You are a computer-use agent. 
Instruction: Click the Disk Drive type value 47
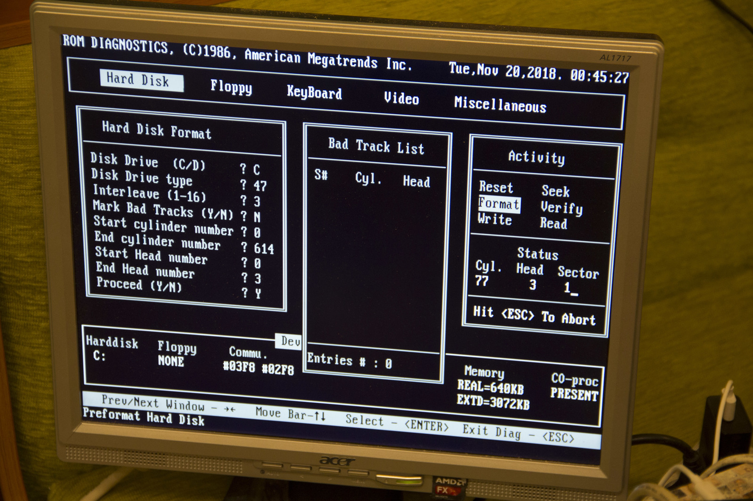[260, 186]
